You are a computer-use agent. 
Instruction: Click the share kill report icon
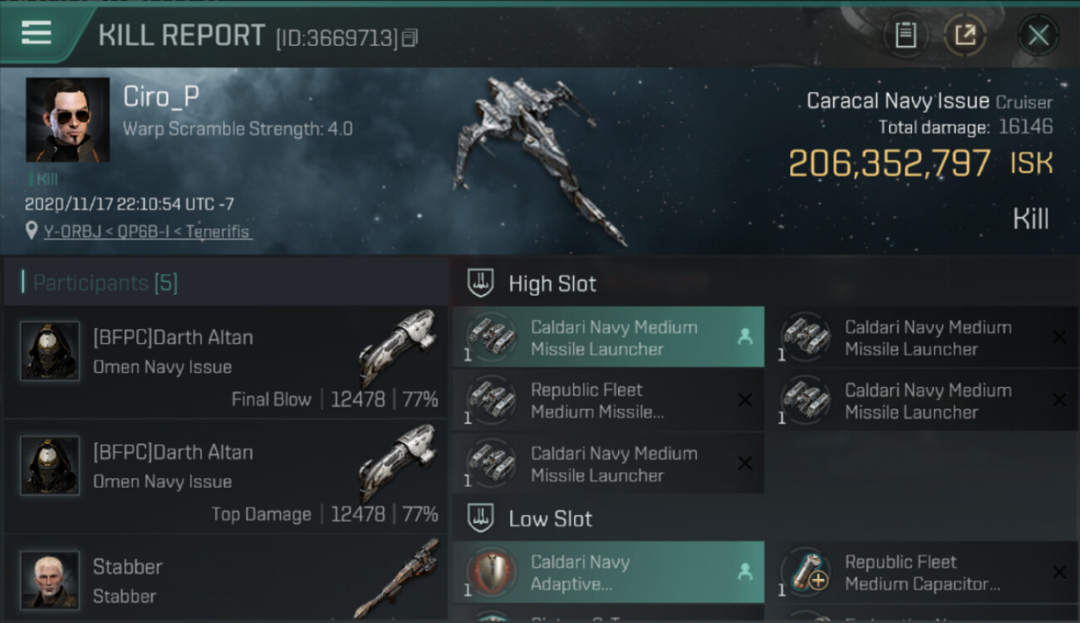(x=965, y=35)
